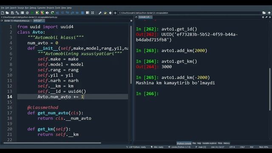Click on def get_num_avto(cls) code line
Screen dimensions: 272x153
click(55, 113)
